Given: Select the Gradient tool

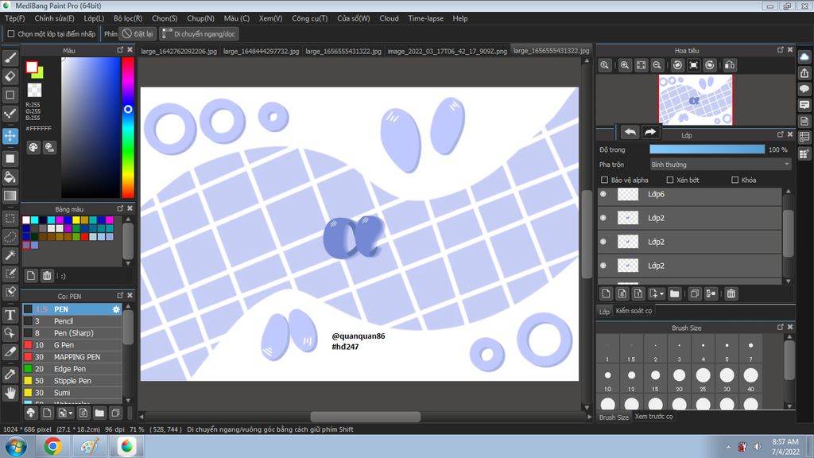Looking at the screenshot, I should tap(10, 196).
